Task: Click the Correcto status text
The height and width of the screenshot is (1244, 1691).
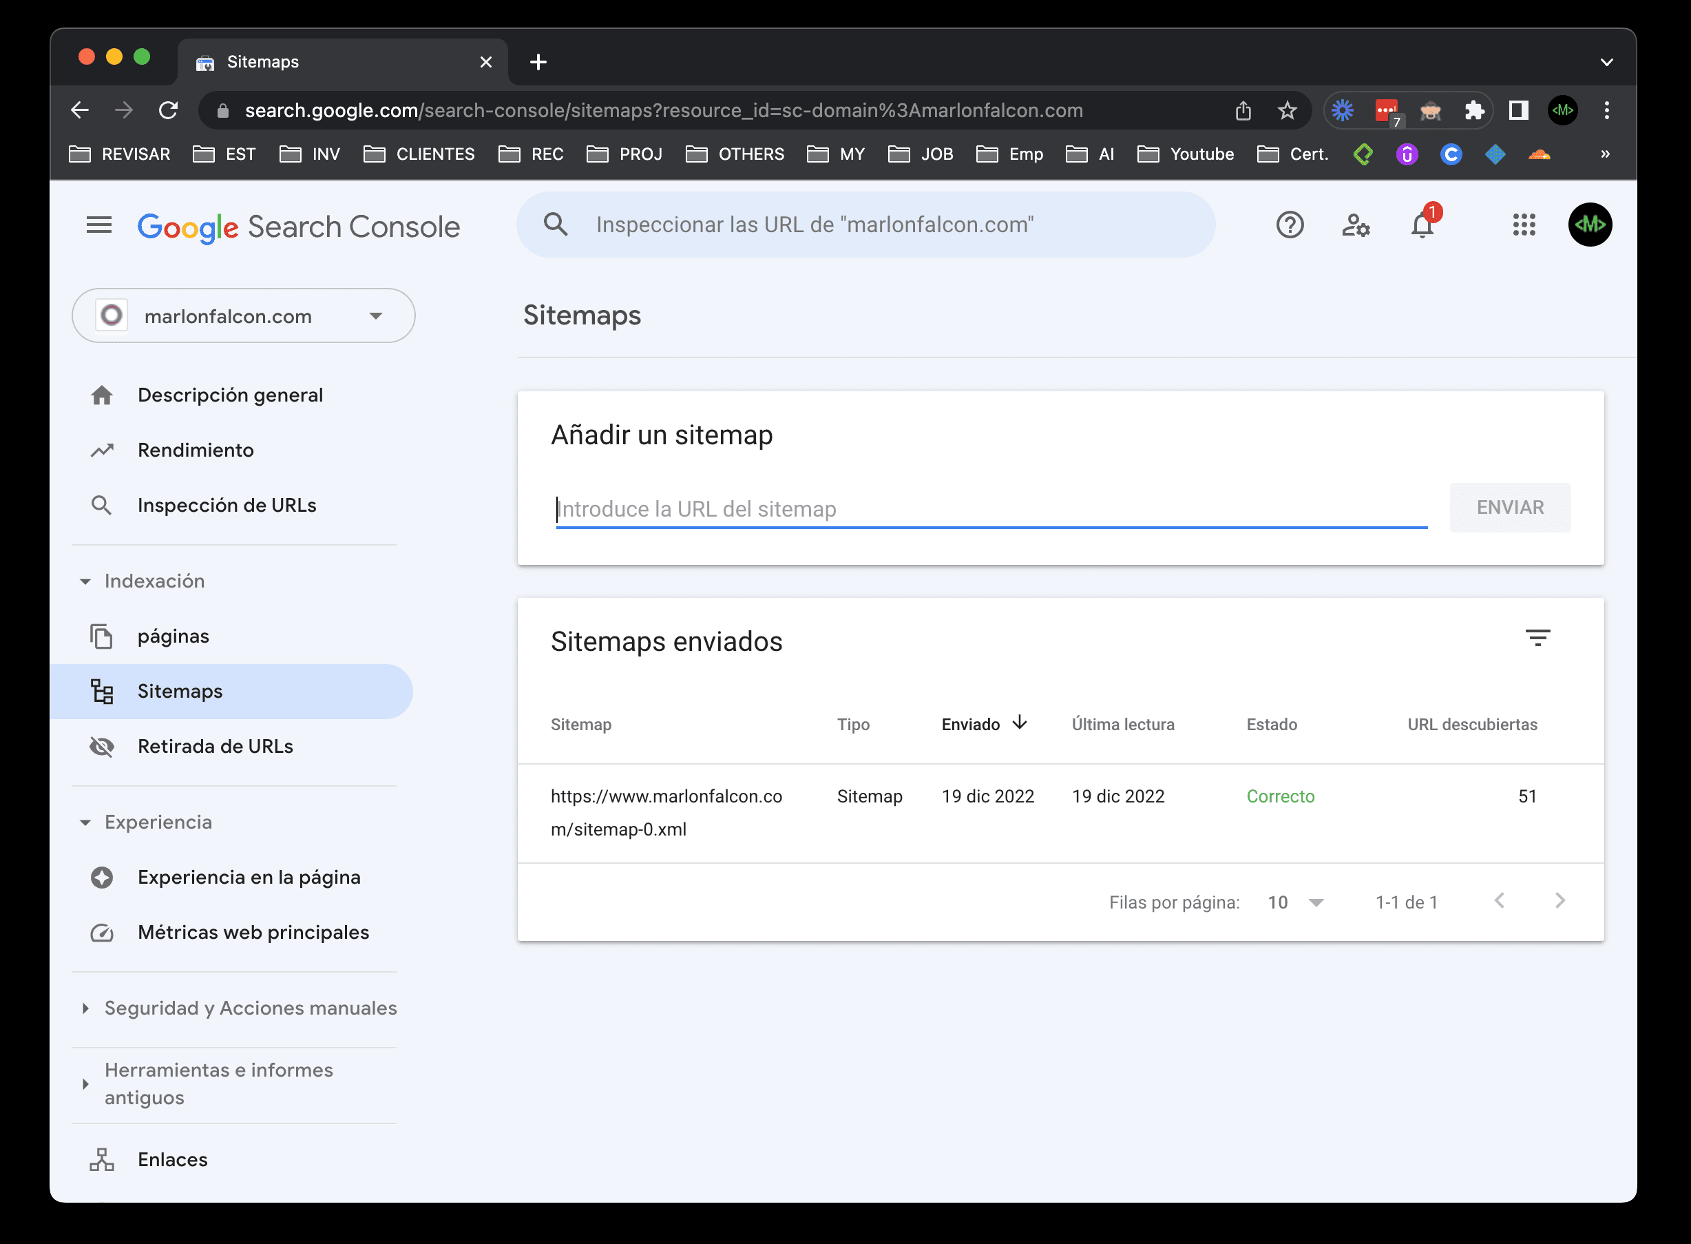Action: [1280, 796]
